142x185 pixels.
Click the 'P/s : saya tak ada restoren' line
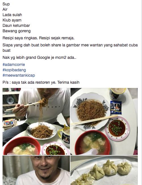[x=41, y=82]
